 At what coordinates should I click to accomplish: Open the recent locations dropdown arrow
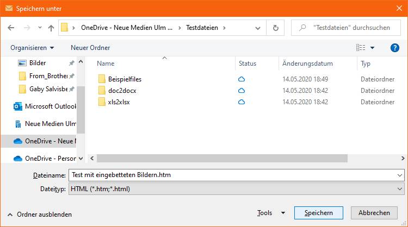(x=40, y=28)
